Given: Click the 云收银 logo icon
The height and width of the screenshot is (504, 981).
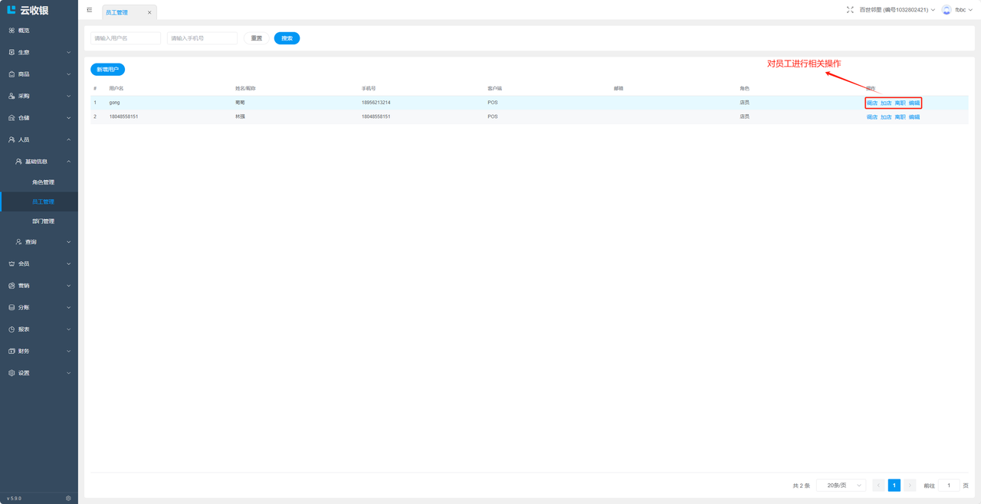Looking at the screenshot, I should (11, 10).
